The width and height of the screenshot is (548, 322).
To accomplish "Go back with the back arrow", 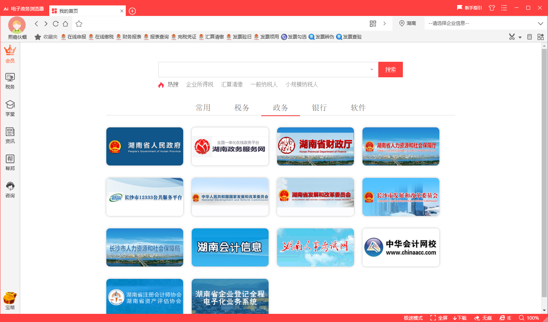I will tap(36, 24).
